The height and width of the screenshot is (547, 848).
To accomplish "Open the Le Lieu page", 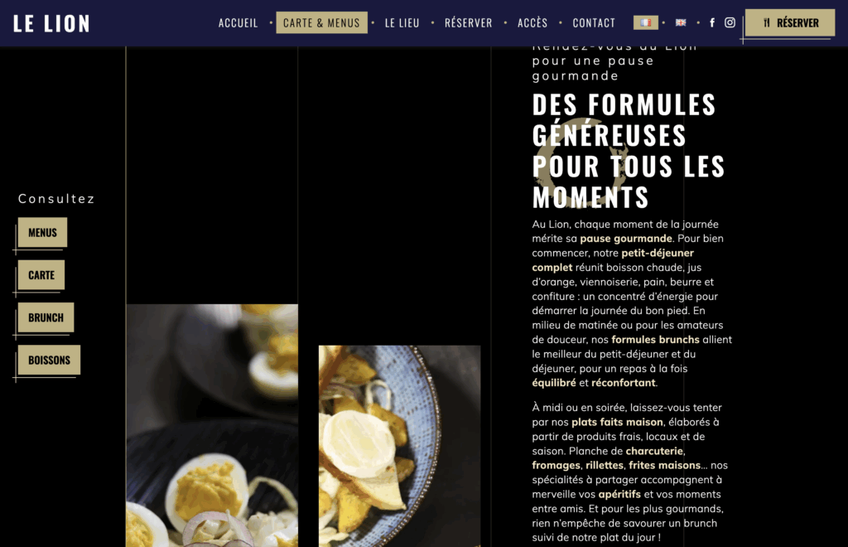I will coord(402,22).
